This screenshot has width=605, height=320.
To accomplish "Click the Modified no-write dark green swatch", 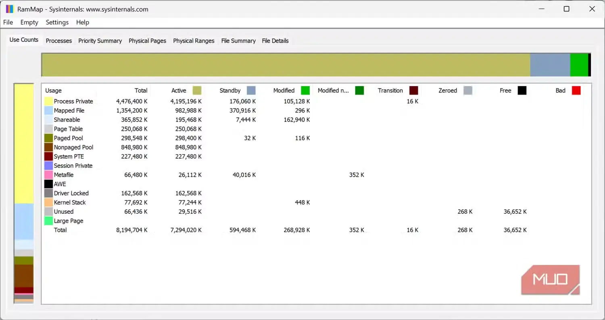I will point(360,91).
